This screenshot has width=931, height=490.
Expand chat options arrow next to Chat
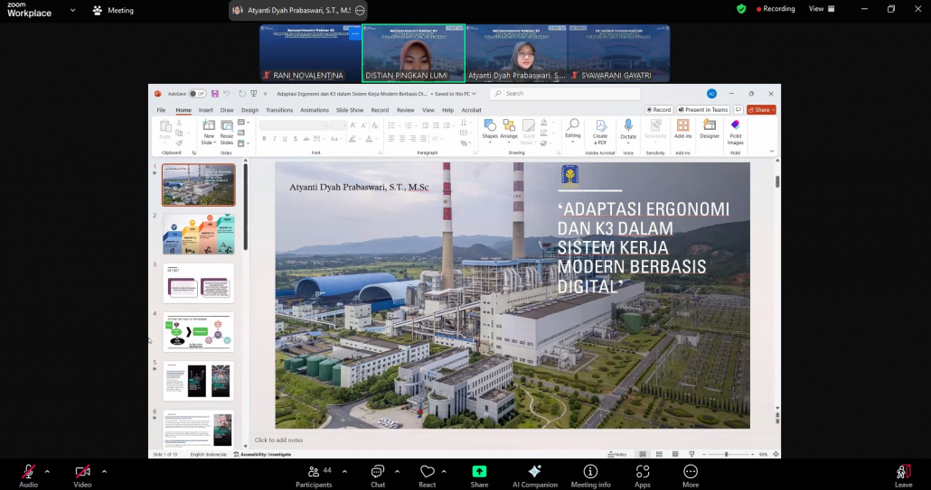(x=397, y=472)
